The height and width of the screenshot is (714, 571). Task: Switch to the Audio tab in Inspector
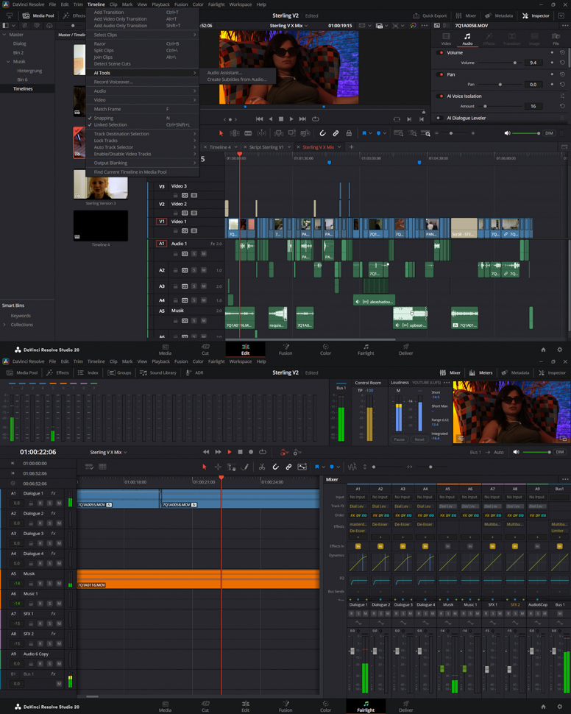467,39
